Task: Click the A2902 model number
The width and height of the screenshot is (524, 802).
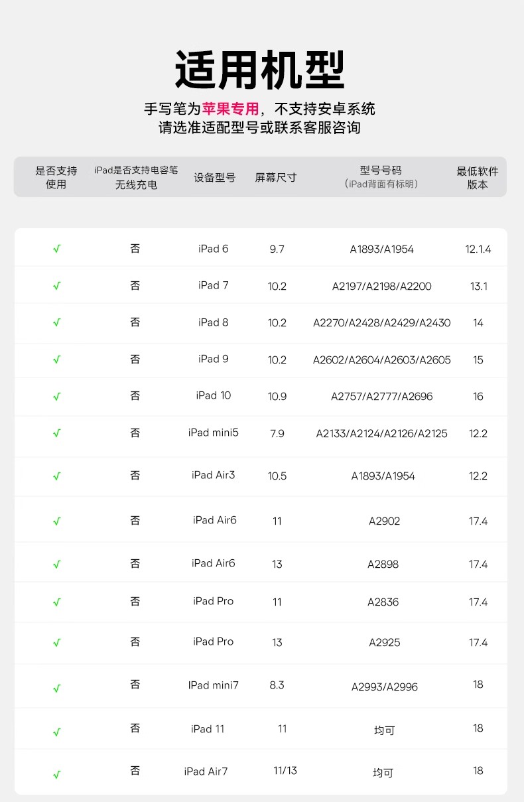Action: tap(385, 521)
